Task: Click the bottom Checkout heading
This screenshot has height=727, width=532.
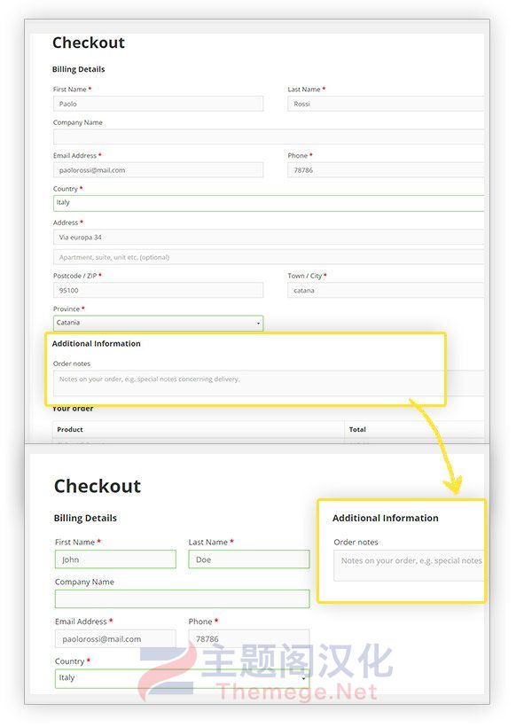Action: [x=98, y=486]
